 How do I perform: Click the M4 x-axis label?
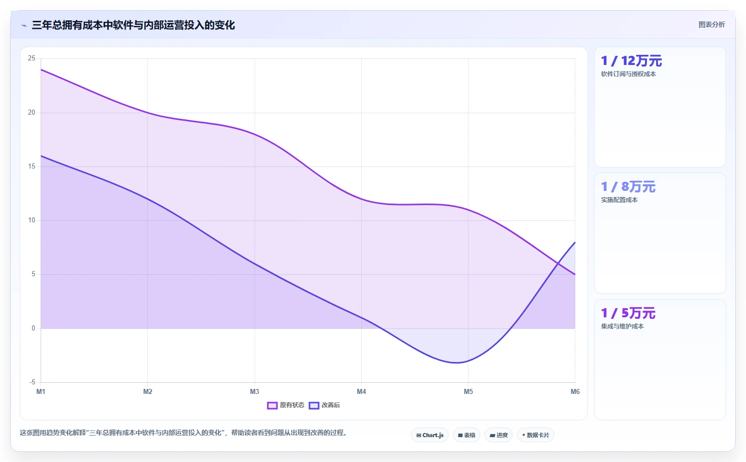click(361, 391)
